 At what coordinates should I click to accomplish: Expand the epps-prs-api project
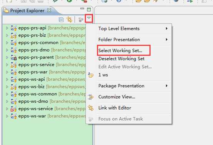[x=7, y=28]
